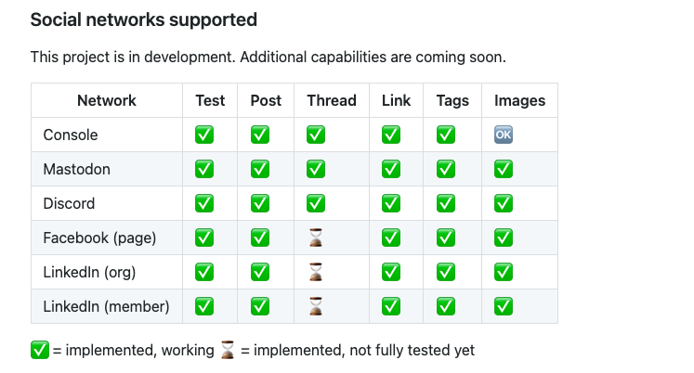Click the Network column header
Viewport: 694px width, 373px height.
point(107,100)
